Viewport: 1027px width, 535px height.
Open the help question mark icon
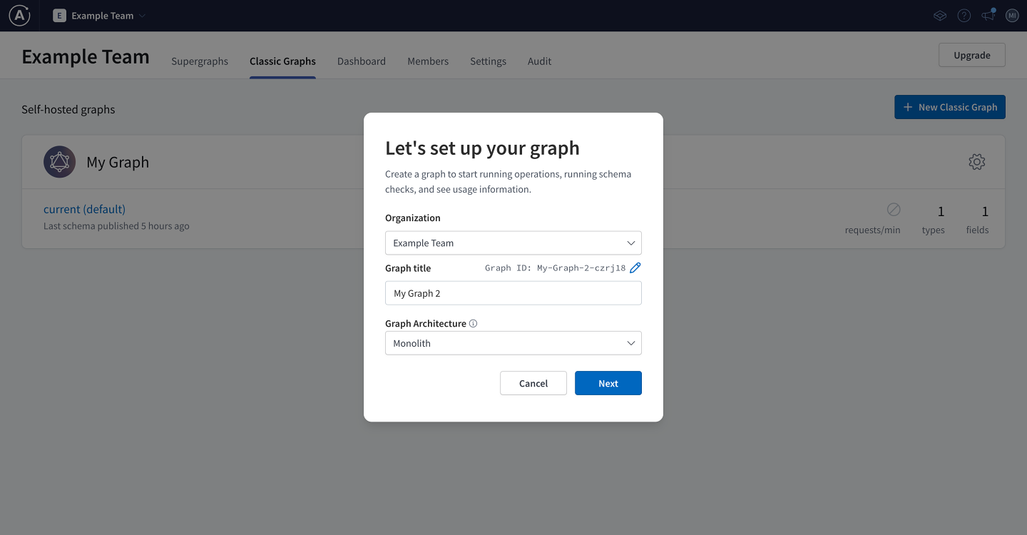[x=964, y=15]
